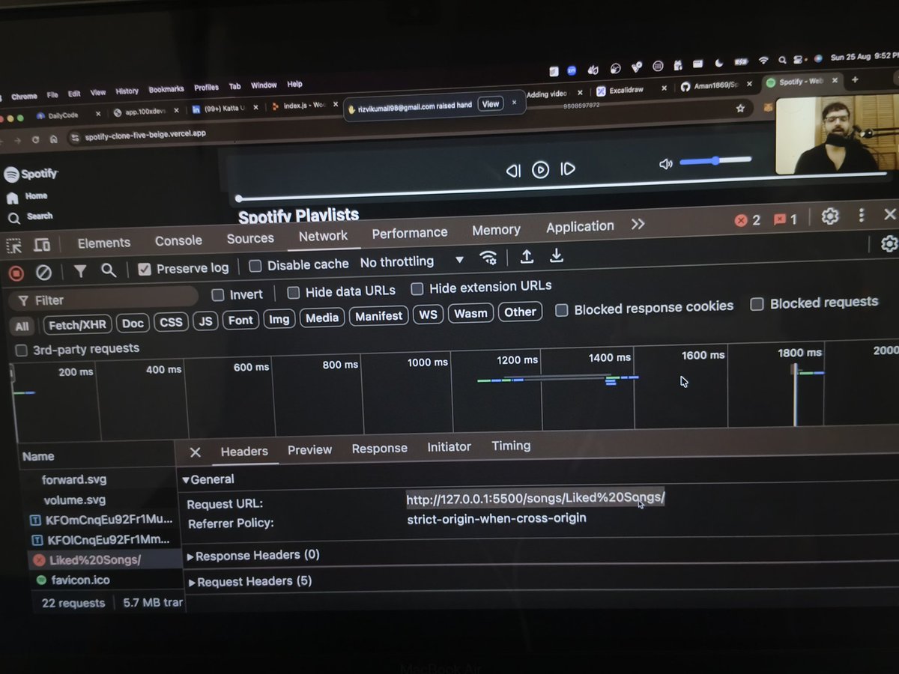Switch to the Elements tab
Screen dimensions: 899x674
pos(104,243)
